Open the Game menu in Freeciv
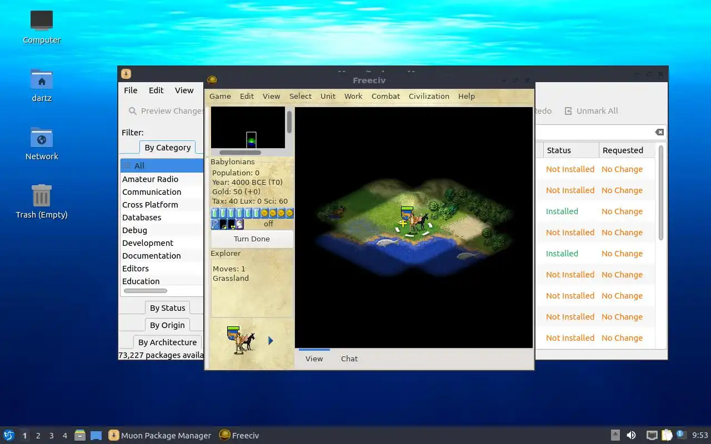 tap(220, 96)
